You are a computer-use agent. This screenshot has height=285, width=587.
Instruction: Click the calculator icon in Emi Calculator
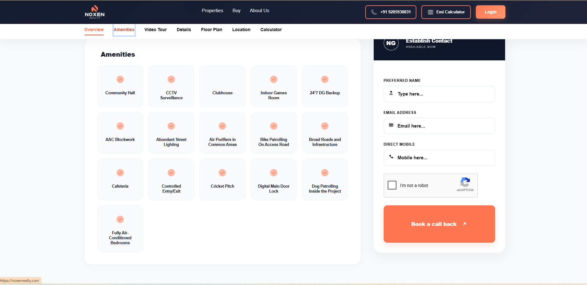coord(430,12)
